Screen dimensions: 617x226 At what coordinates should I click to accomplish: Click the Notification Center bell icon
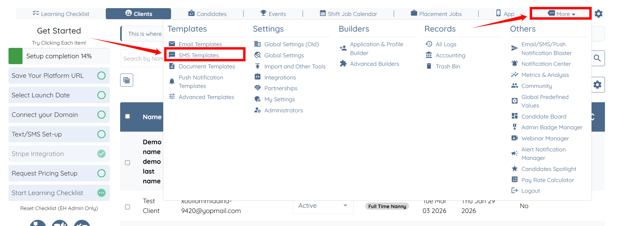point(514,64)
